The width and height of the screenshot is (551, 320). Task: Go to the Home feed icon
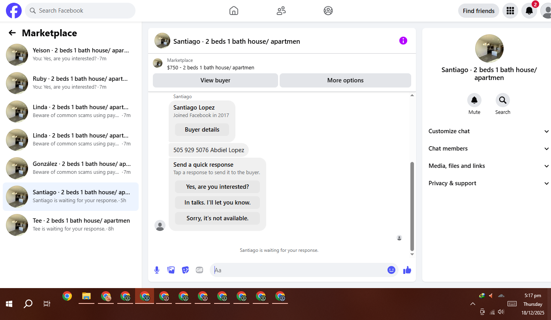(234, 11)
